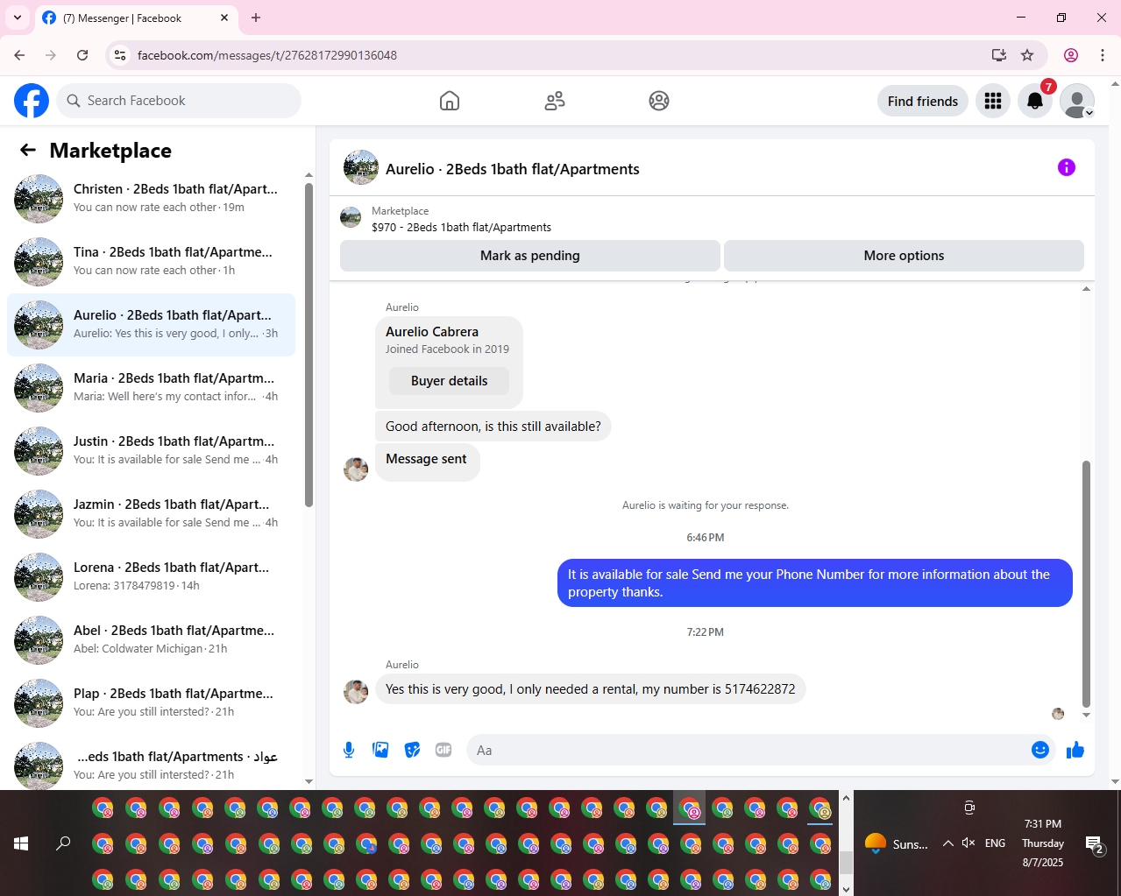Viewport: 1121px width, 896px height.
Task: Click the blue 'It is available for sale' message
Action: (815, 583)
